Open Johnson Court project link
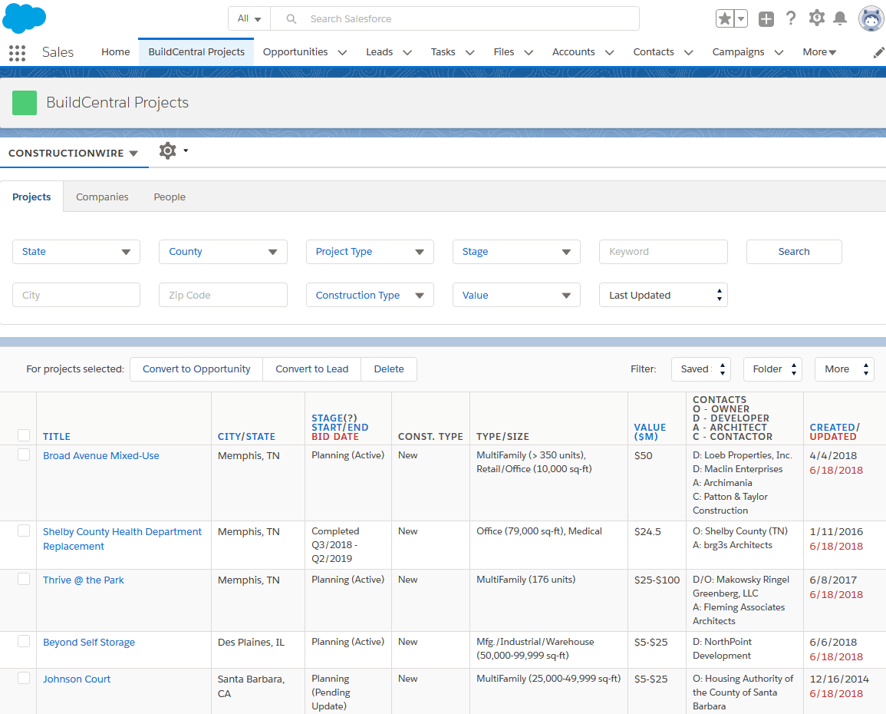The height and width of the screenshot is (714, 886). pos(77,679)
